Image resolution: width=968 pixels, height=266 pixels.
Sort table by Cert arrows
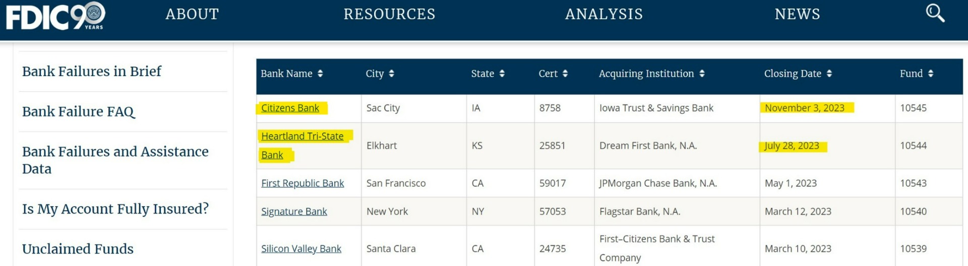point(565,74)
